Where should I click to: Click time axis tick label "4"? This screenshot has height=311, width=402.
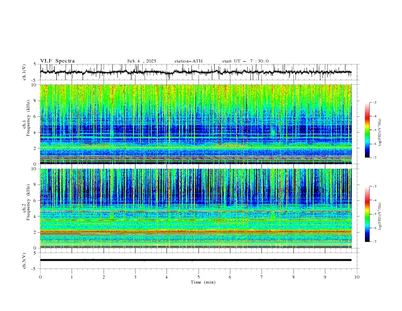[166, 277]
